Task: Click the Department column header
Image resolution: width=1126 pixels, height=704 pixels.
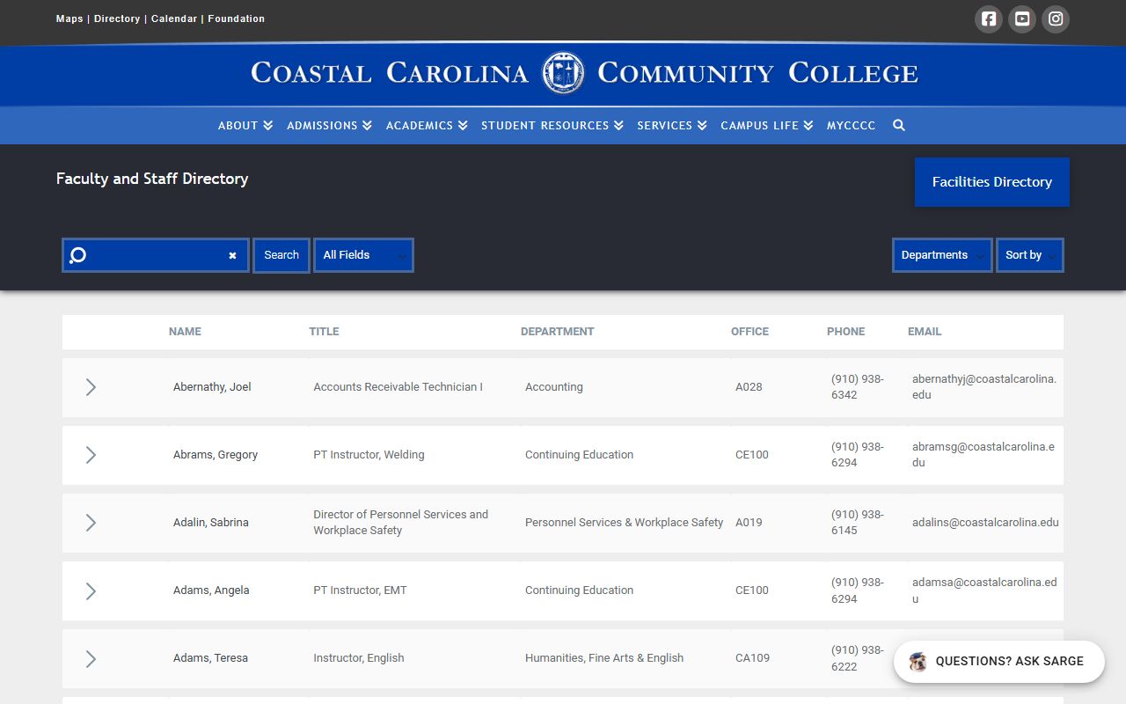Action: click(557, 332)
